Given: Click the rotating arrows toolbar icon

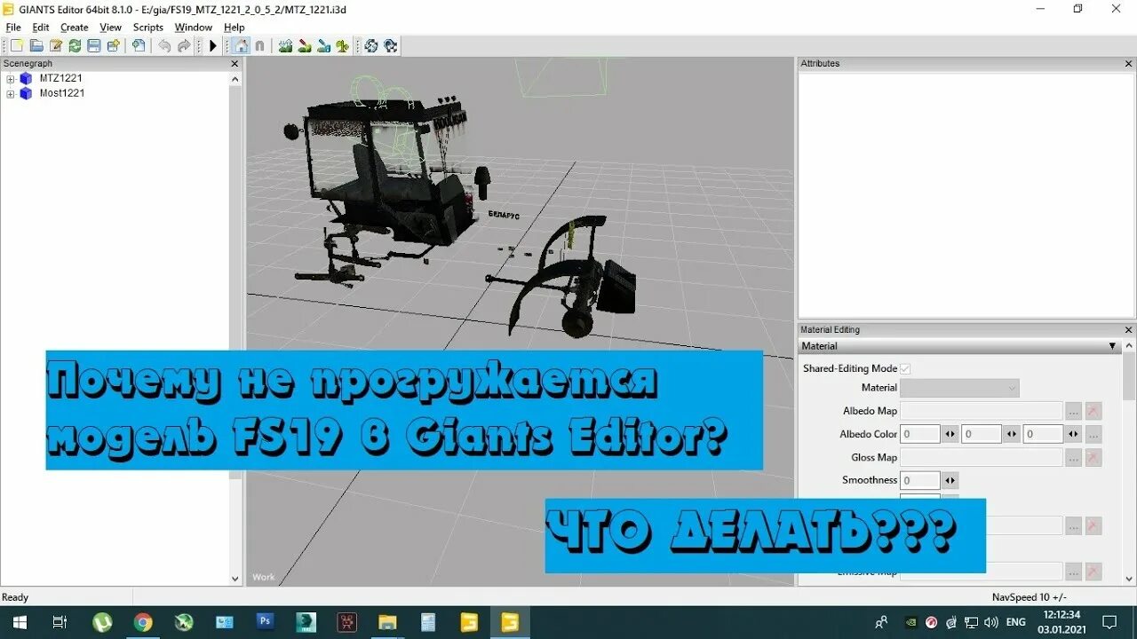Looking at the screenshot, I should [370, 46].
